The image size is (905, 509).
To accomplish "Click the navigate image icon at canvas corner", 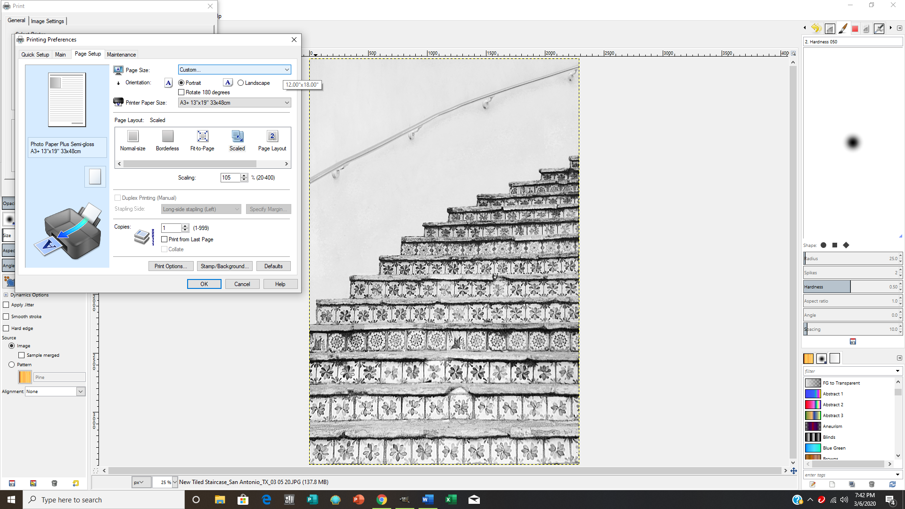I will 793,470.
